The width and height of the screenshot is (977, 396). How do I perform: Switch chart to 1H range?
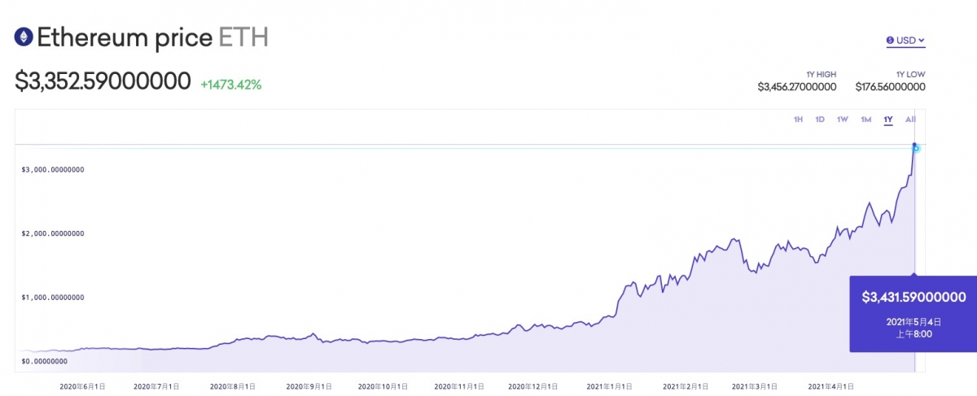pyautogui.click(x=798, y=120)
